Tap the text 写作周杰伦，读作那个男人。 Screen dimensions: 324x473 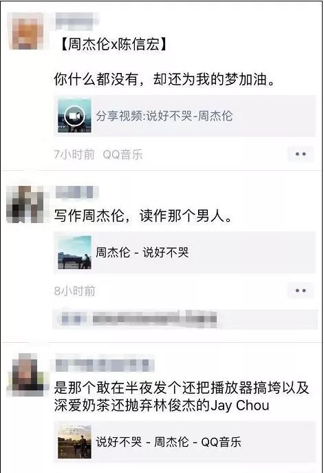coord(143,216)
